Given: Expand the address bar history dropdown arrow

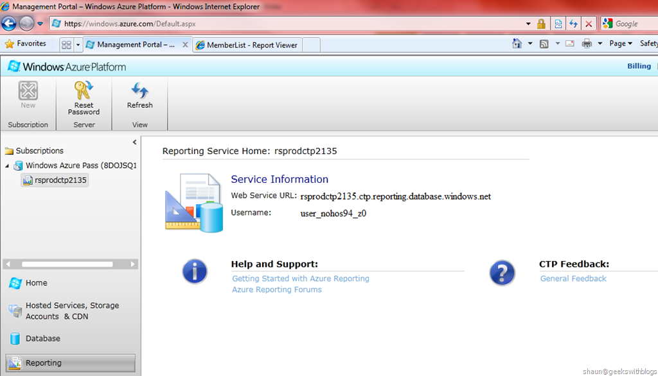Looking at the screenshot, I should coord(528,24).
